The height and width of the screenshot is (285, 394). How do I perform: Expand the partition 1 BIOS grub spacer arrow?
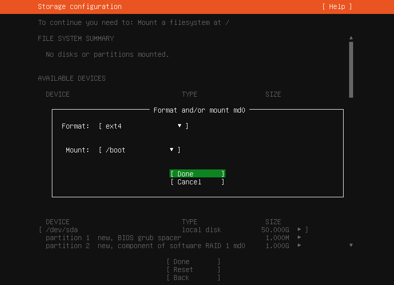pos(299,237)
